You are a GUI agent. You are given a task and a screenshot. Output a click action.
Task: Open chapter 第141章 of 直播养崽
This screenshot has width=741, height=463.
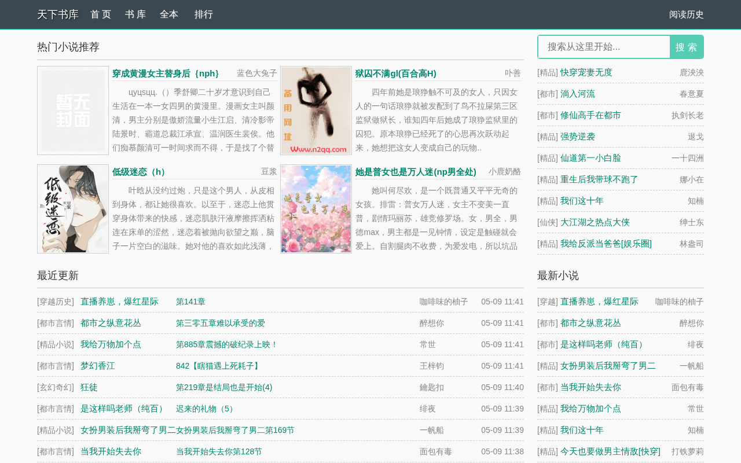pyautogui.click(x=190, y=302)
